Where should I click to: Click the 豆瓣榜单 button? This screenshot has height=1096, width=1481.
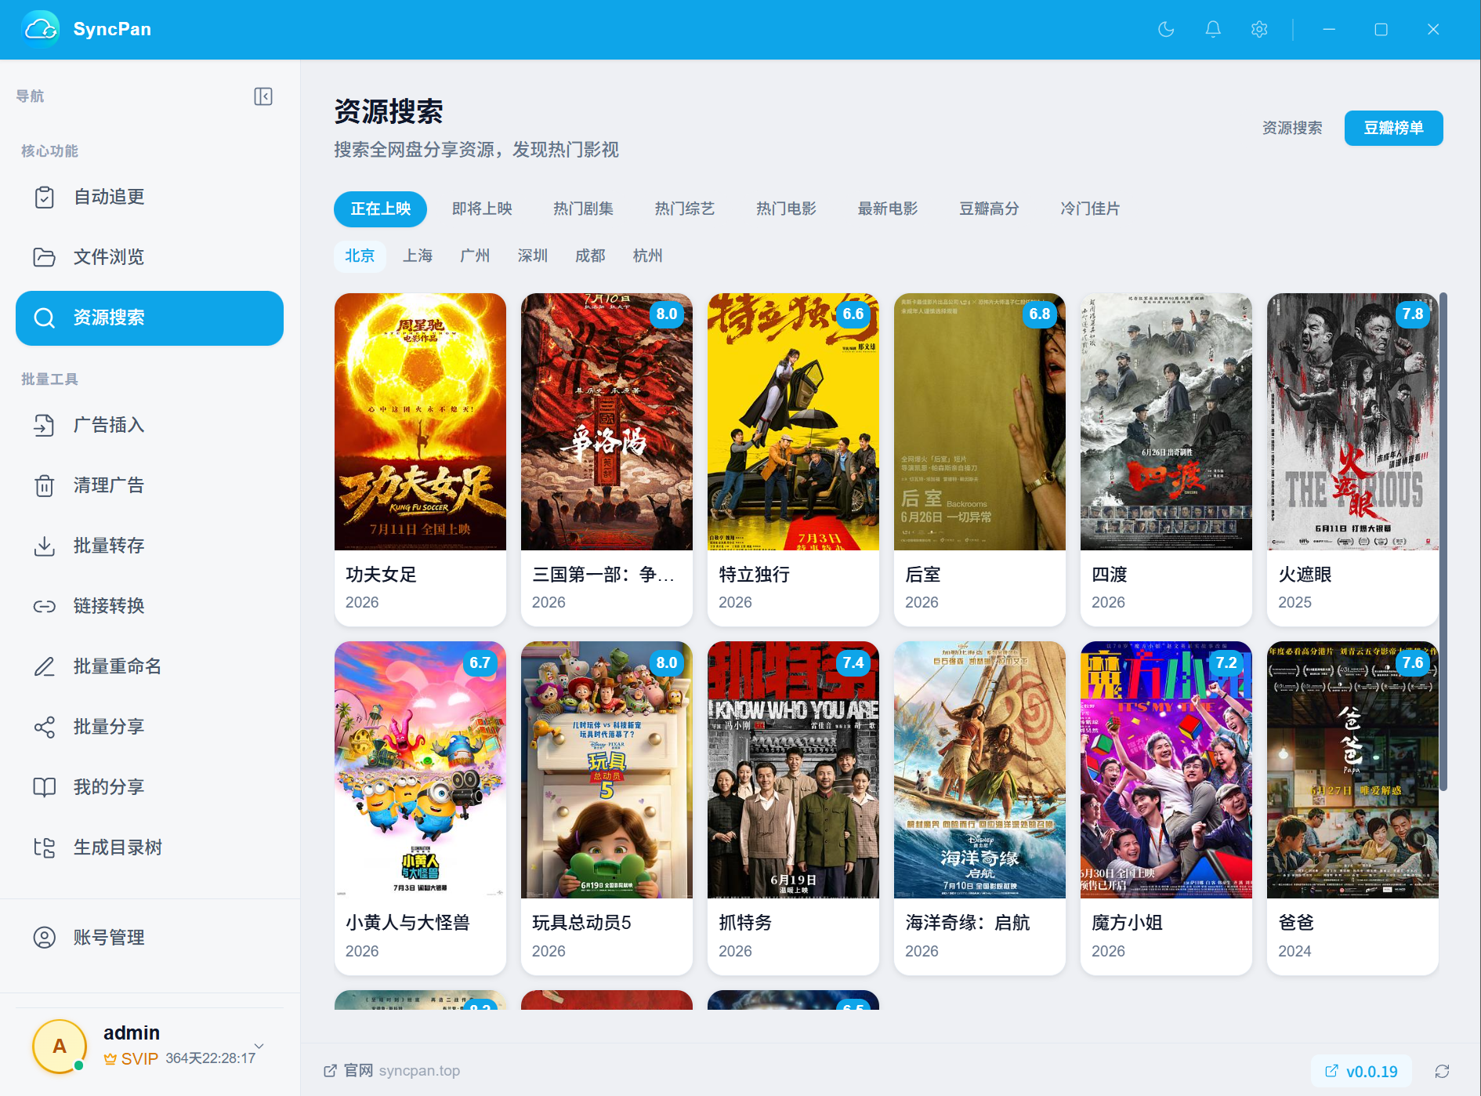1393,128
